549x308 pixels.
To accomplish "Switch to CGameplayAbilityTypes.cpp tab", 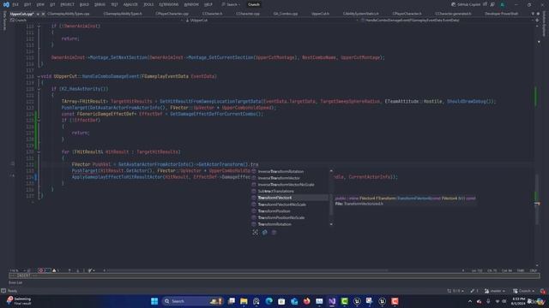I will pos(69,14).
